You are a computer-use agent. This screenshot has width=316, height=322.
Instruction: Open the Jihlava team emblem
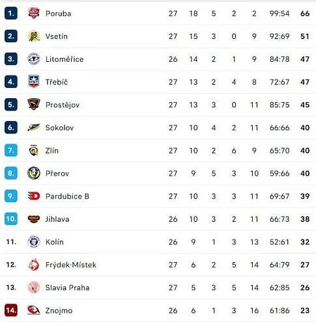(34, 219)
